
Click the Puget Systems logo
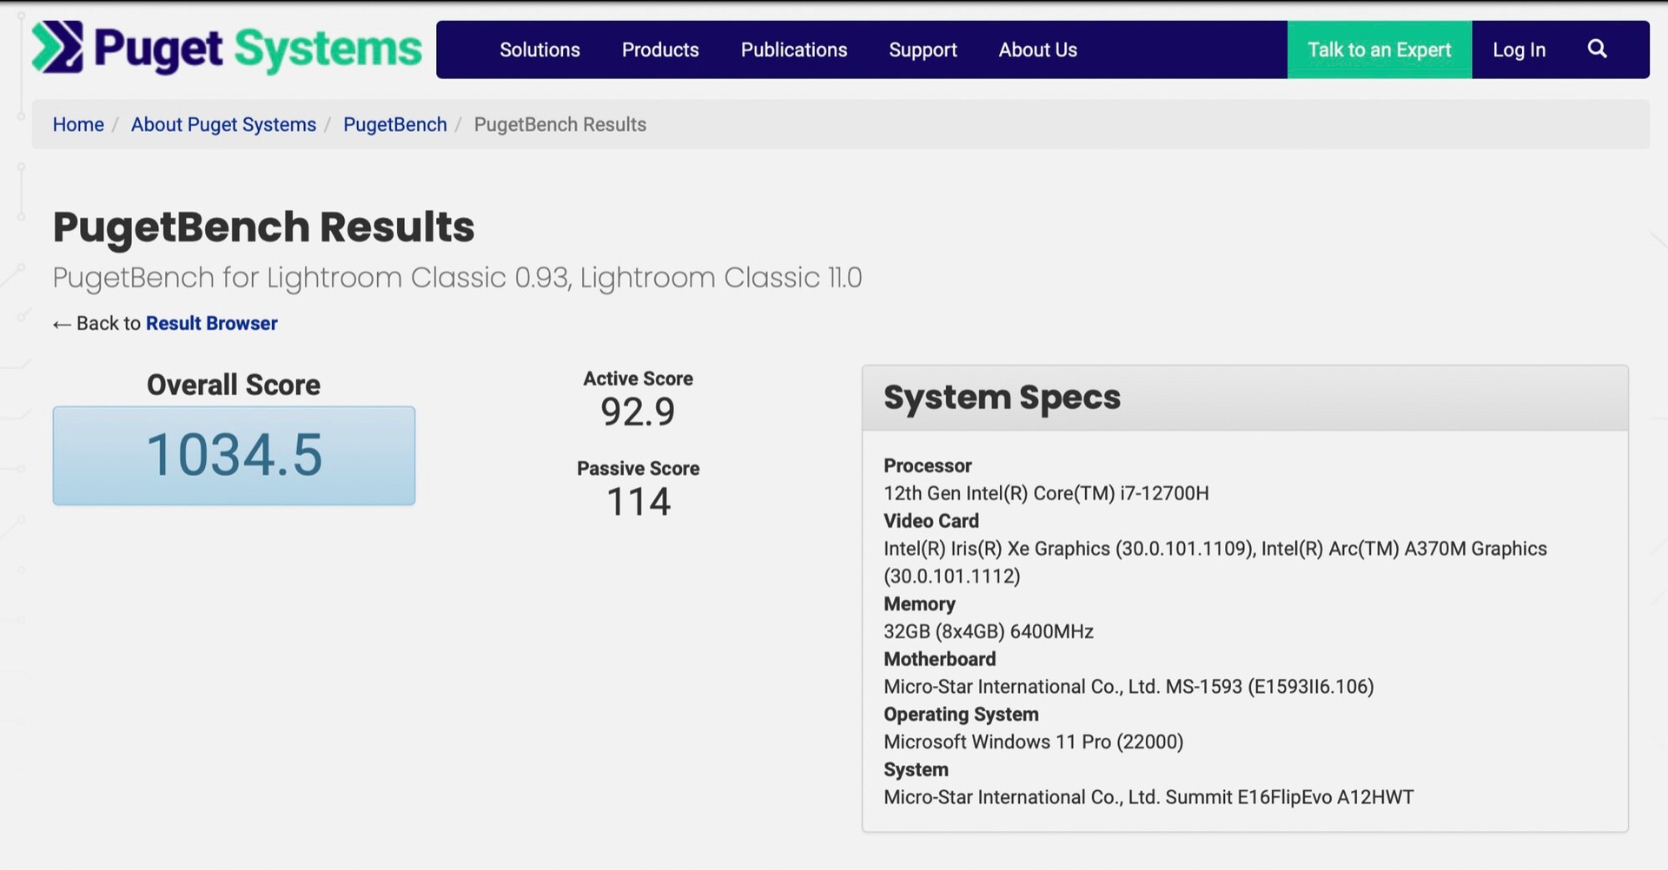(x=227, y=49)
